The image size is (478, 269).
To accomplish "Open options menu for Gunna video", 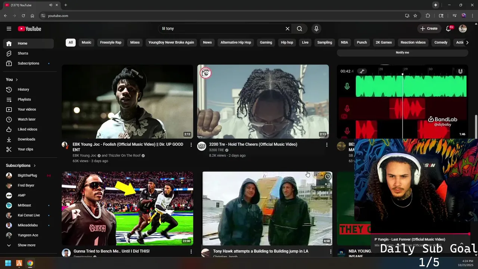I will click(191, 251).
